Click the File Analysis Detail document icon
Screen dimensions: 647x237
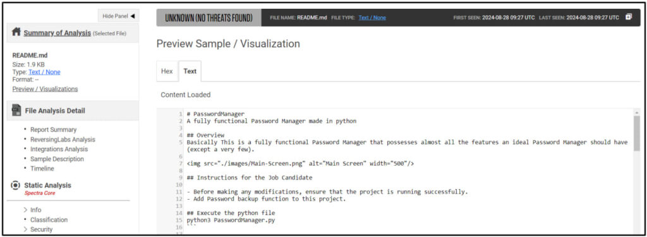(16, 110)
